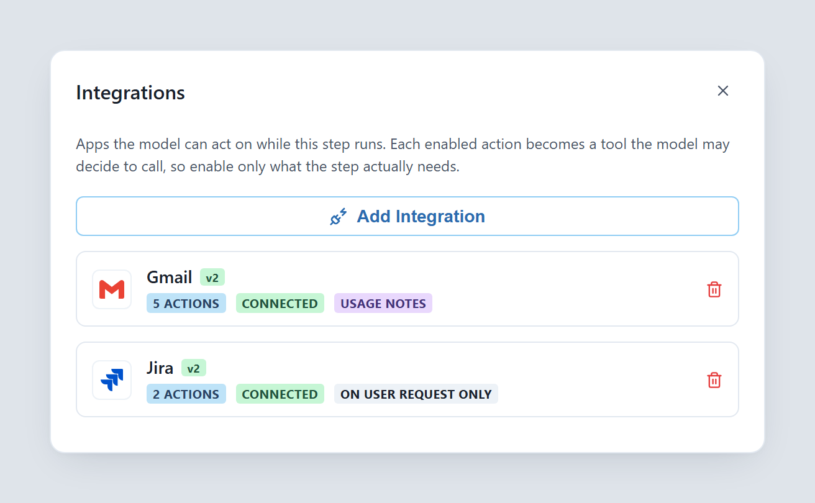Click Jira's CONNECTED status badge
This screenshot has width=815, height=503.
280,394
